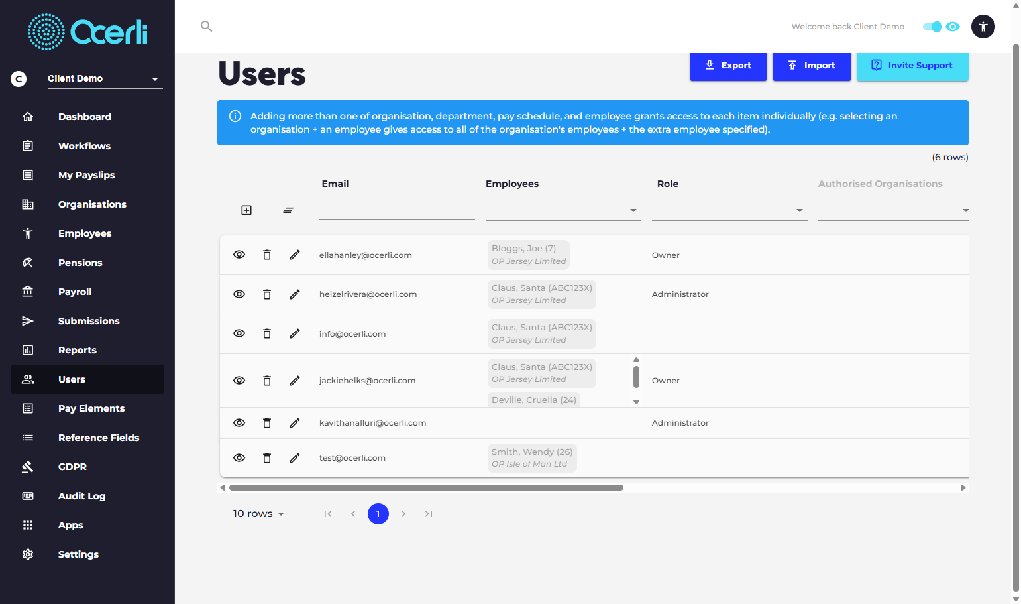Click the Import button

click(x=812, y=66)
